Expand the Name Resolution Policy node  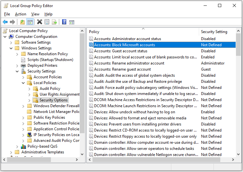(17, 54)
